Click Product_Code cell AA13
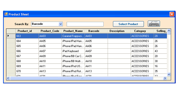Viewport: 179px width, 94px height. click(x=50, y=71)
